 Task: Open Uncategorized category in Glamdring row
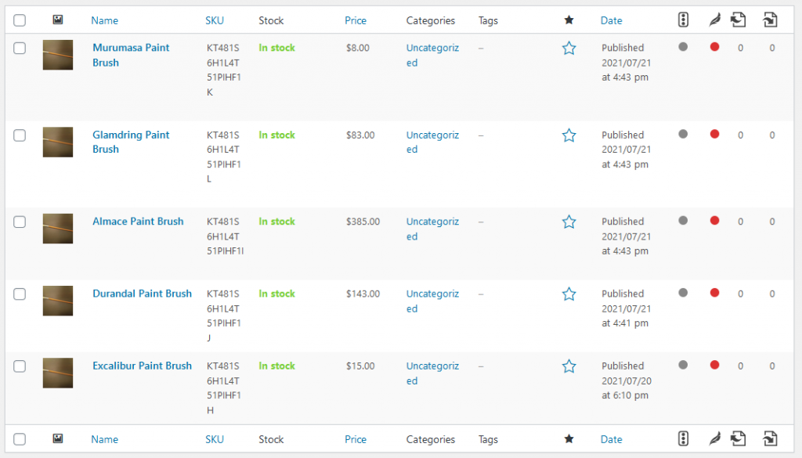tap(432, 142)
